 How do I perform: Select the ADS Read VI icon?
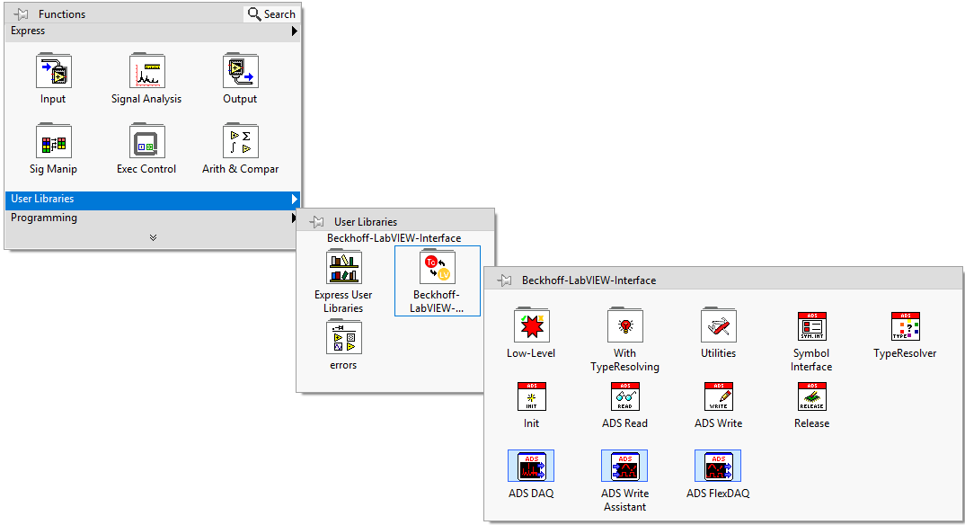[x=624, y=396]
